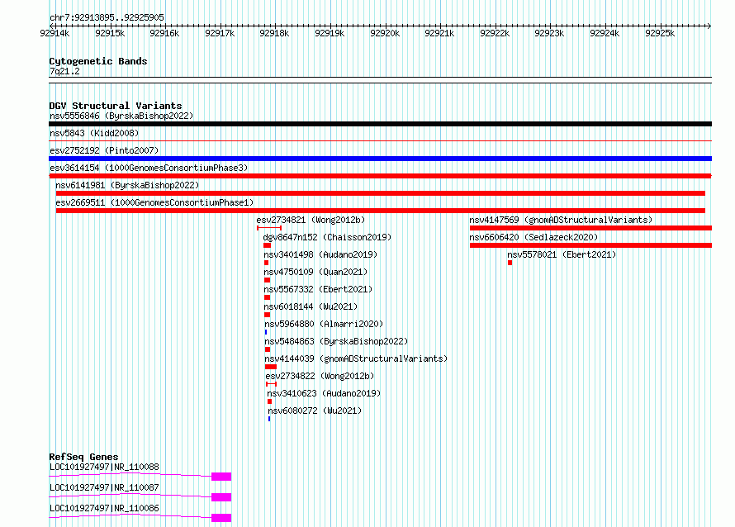Select the red nsv3401498 variant marker

(266, 263)
